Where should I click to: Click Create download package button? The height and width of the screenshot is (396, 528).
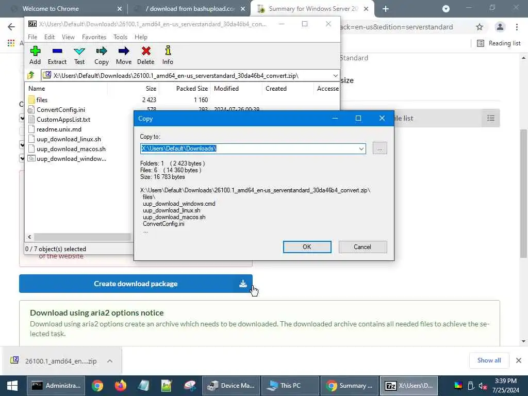coord(136,284)
